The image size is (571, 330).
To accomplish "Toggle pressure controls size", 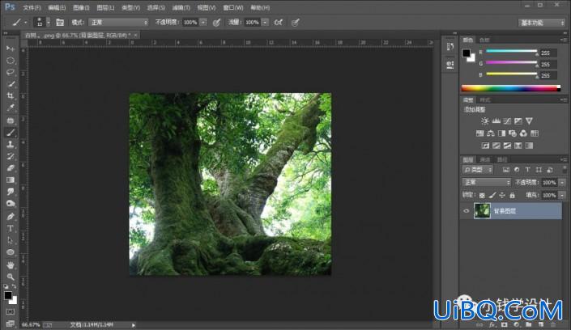I will (296, 23).
